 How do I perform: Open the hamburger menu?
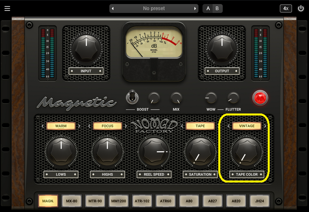[7, 8]
